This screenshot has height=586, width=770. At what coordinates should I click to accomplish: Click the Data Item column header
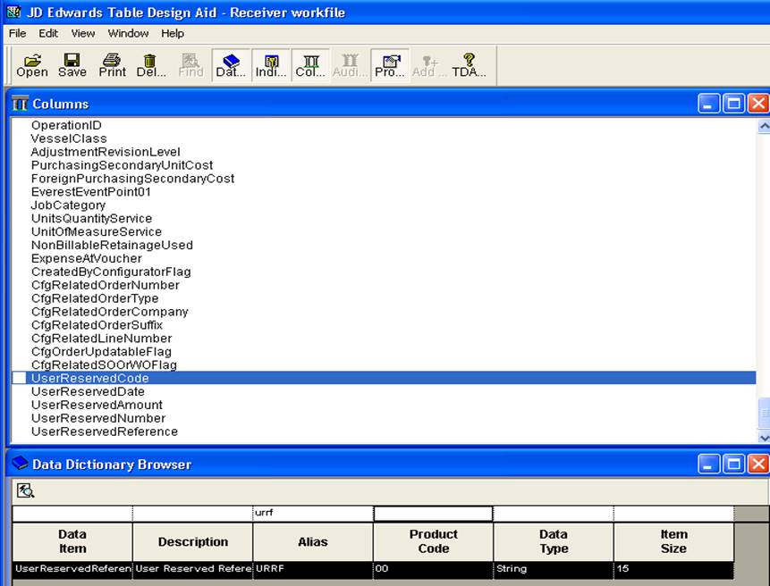pos(72,542)
